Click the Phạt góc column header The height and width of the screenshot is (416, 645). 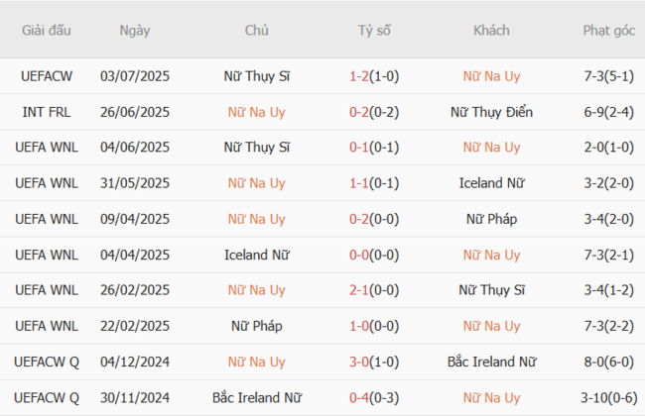point(609,30)
